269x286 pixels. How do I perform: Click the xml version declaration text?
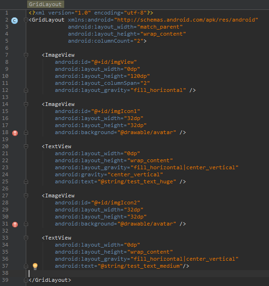pyautogui.click(x=91, y=13)
